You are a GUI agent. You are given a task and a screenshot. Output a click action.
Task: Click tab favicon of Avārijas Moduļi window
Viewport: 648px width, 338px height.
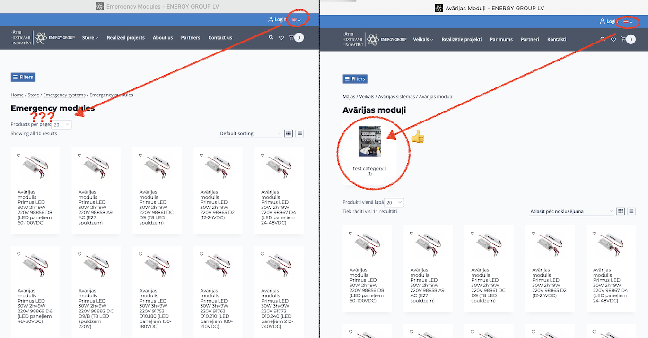(438, 8)
